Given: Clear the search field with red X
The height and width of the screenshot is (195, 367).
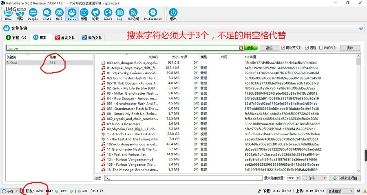Looking at the screenshot, I should pyautogui.click(x=241, y=48).
